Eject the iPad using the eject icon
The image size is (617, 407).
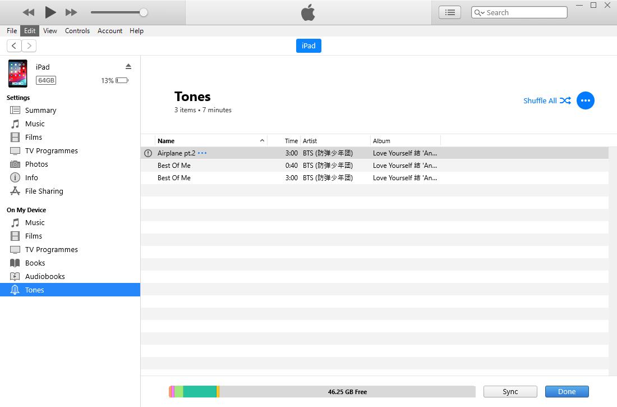(128, 66)
